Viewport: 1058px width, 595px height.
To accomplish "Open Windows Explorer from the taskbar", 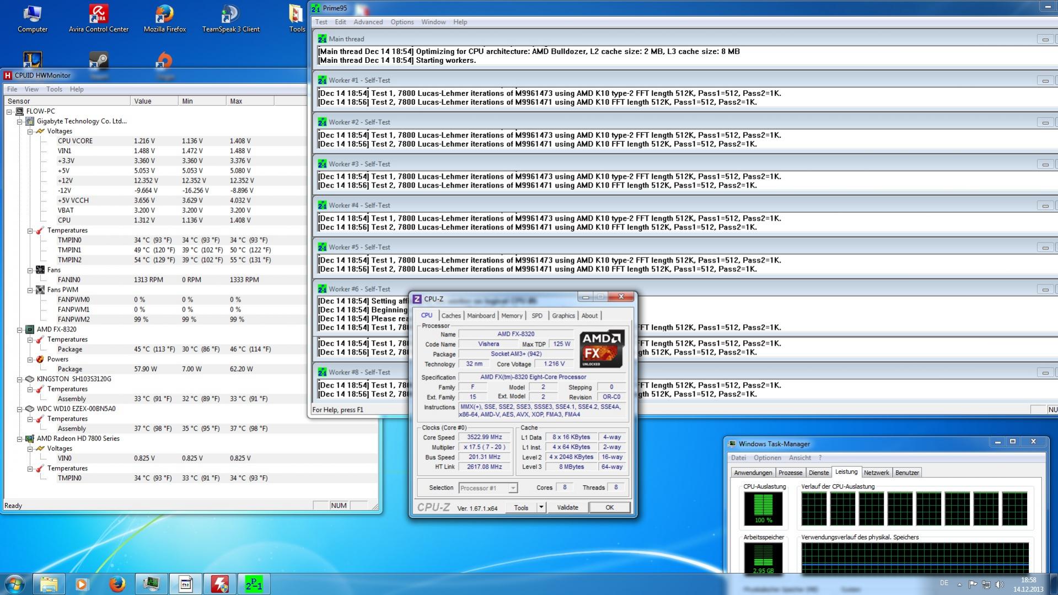I will 49,584.
